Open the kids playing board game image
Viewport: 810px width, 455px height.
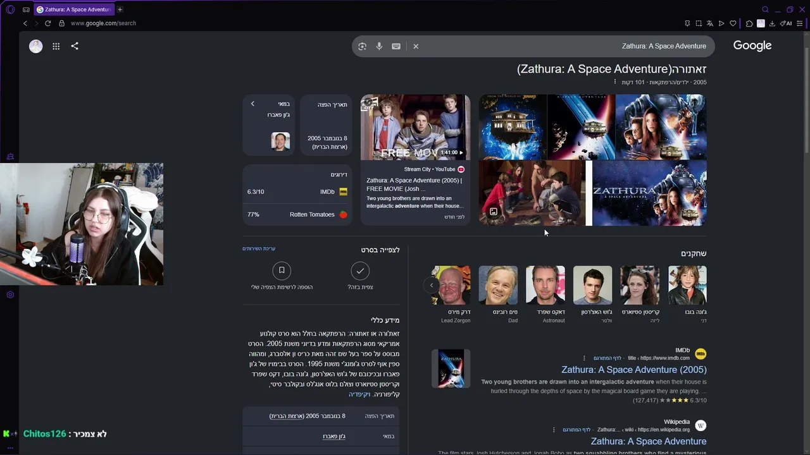tap(532, 193)
